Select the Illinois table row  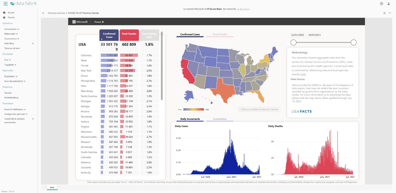tap(120, 76)
